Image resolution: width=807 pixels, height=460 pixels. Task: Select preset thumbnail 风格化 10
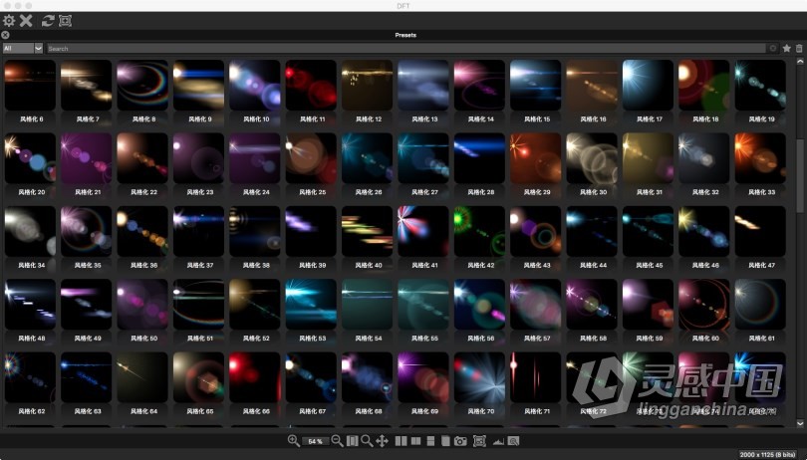click(255, 85)
